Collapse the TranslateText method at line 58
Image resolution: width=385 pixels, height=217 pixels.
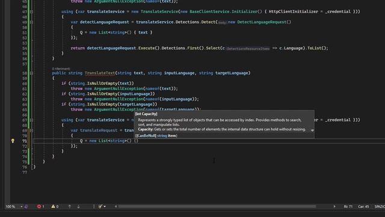click(31, 73)
